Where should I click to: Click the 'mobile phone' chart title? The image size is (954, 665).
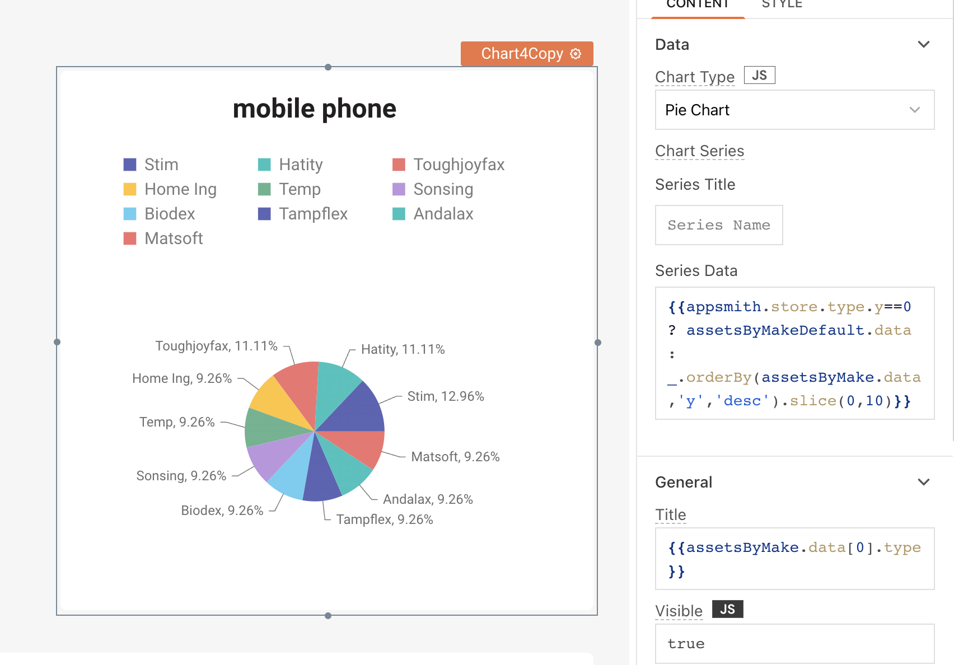315,109
